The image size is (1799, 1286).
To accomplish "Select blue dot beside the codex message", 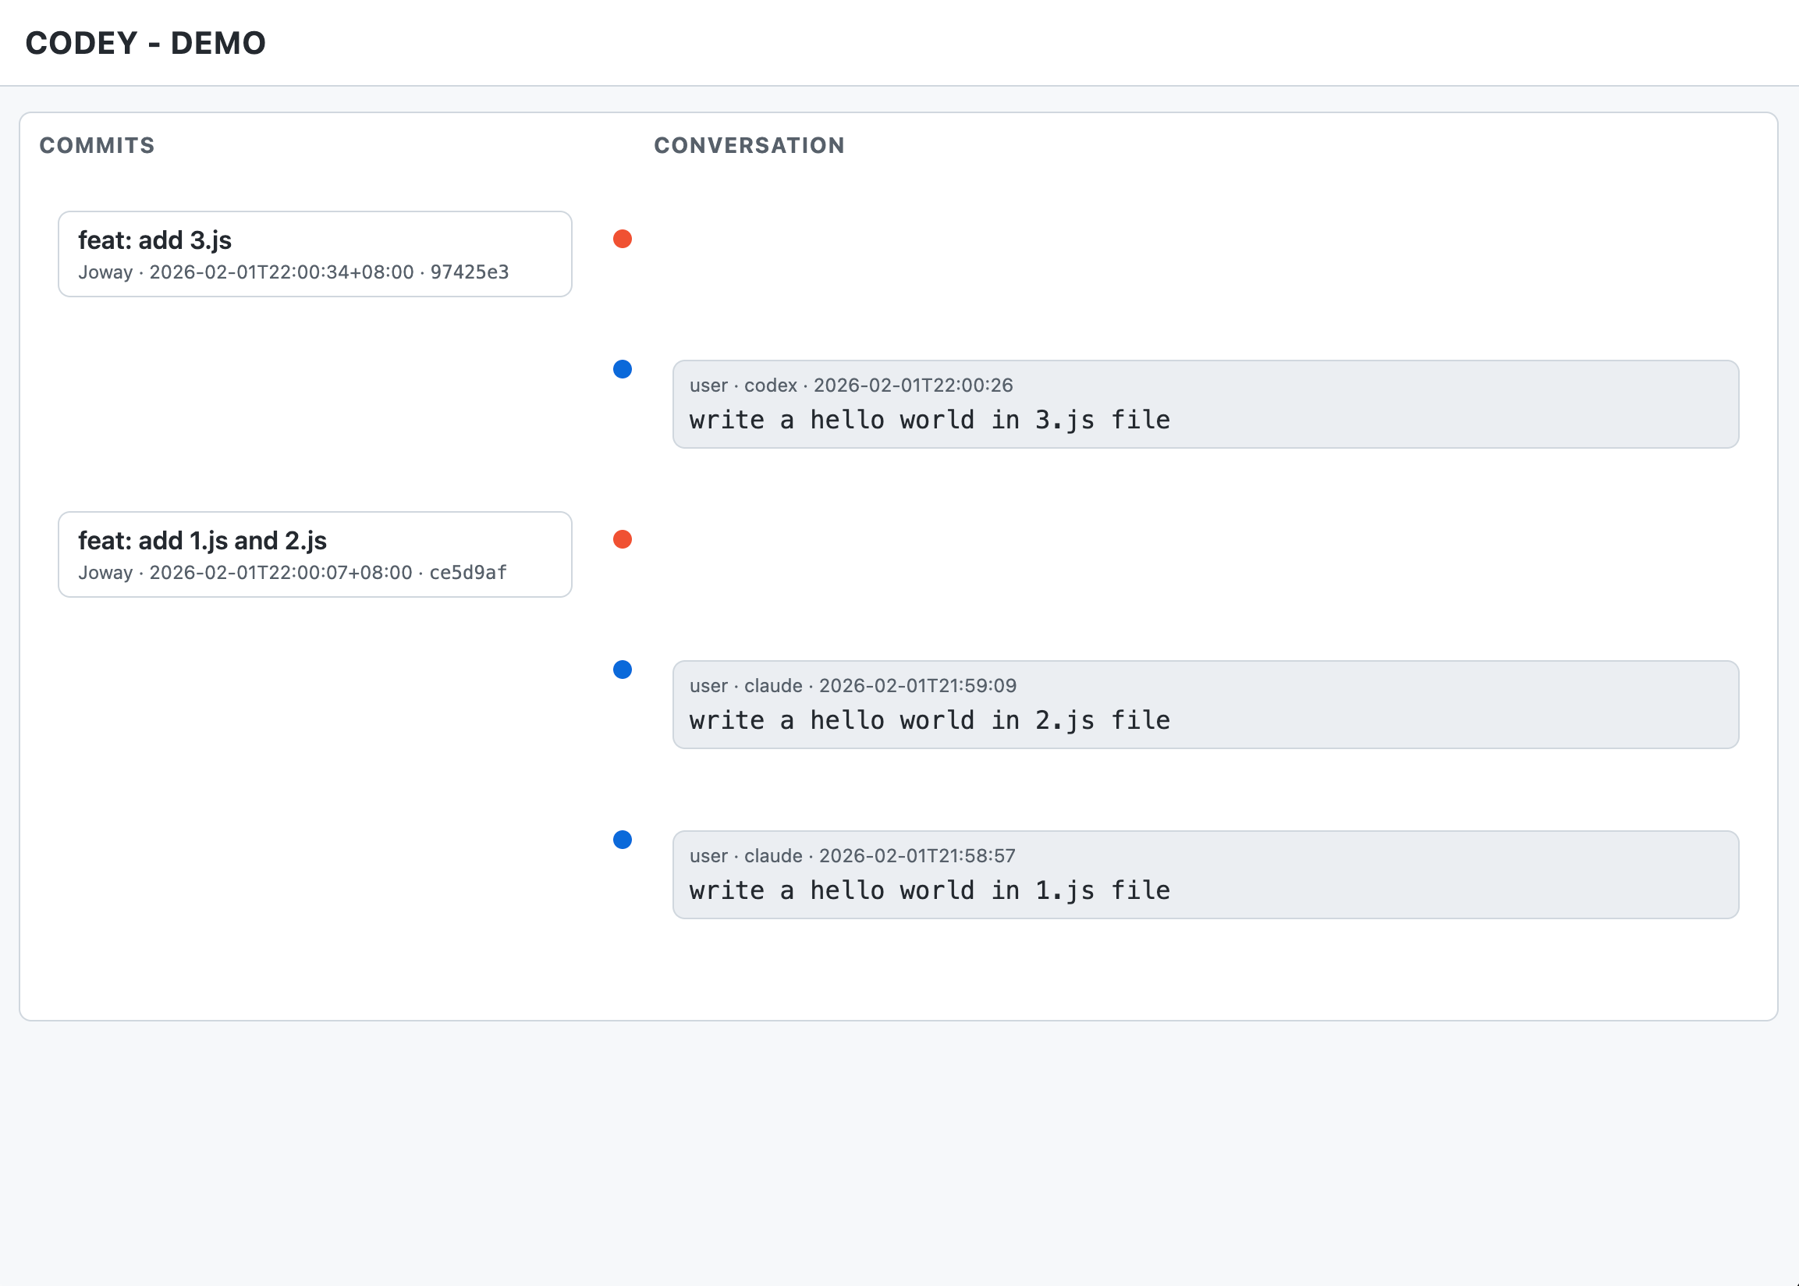I will coord(622,369).
